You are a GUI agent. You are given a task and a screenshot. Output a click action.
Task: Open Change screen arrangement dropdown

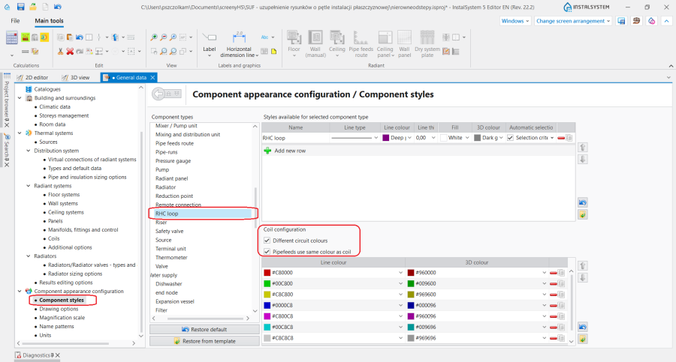573,21
